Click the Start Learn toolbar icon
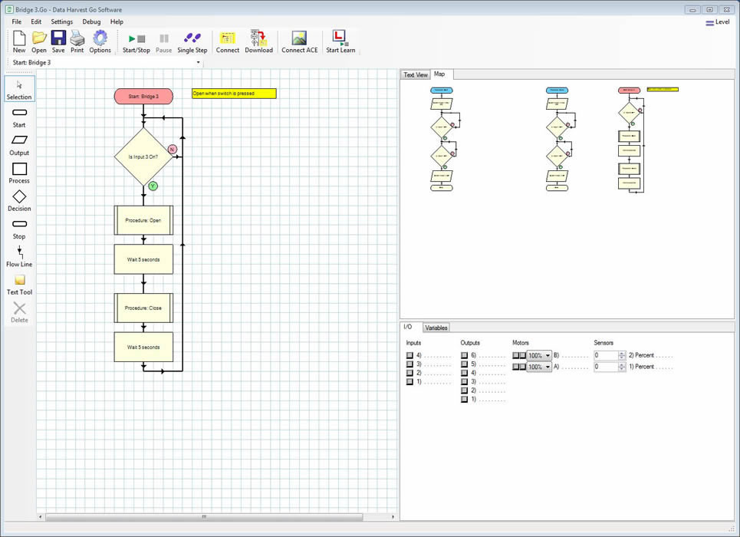Image resolution: width=740 pixels, height=537 pixels. (x=340, y=40)
